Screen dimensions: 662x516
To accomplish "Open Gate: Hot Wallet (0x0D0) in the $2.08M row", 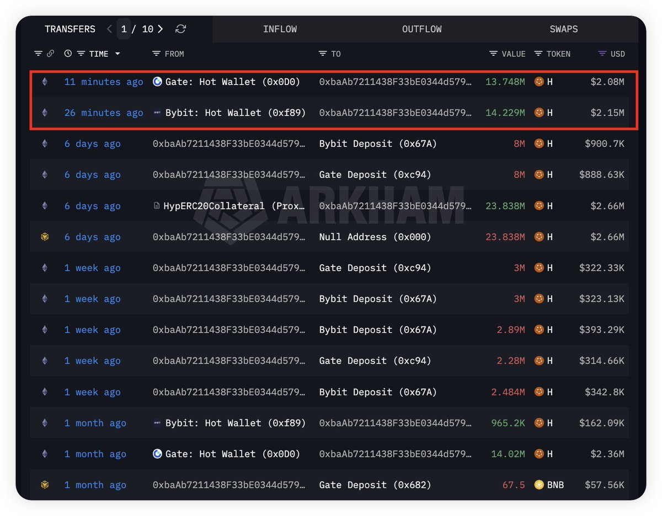I will (233, 82).
